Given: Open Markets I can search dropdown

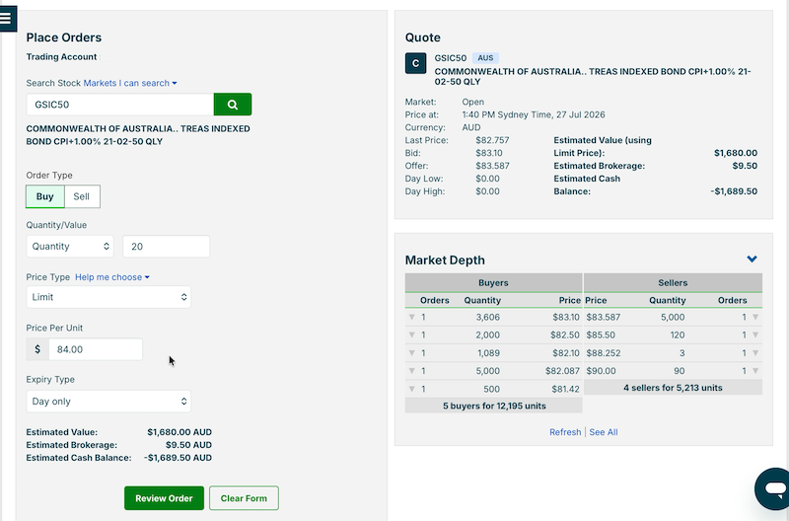Looking at the screenshot, I should [x=130, y=83].
